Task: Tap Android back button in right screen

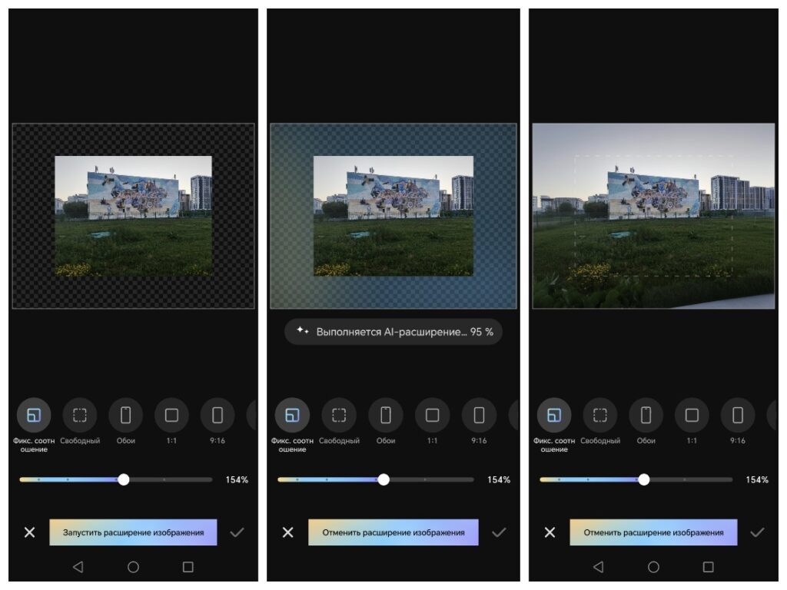Action: tap(598, 567)
